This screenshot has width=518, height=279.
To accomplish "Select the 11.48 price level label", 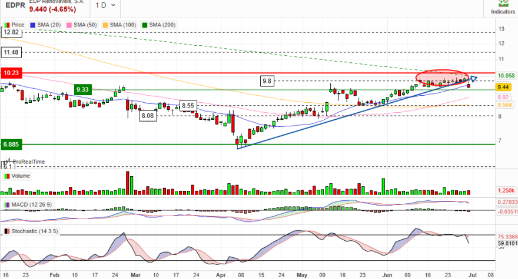I will tap(11, 52).
